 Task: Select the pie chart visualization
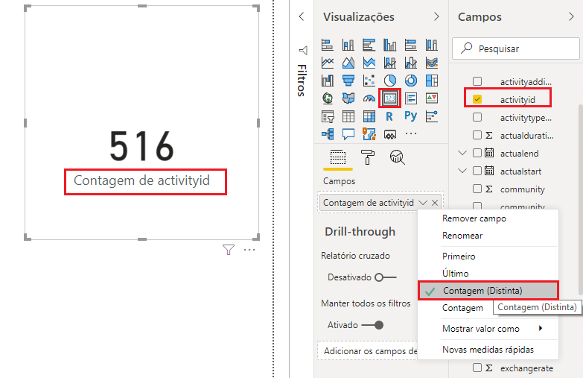pyautogui.click(x=389, y=81)
